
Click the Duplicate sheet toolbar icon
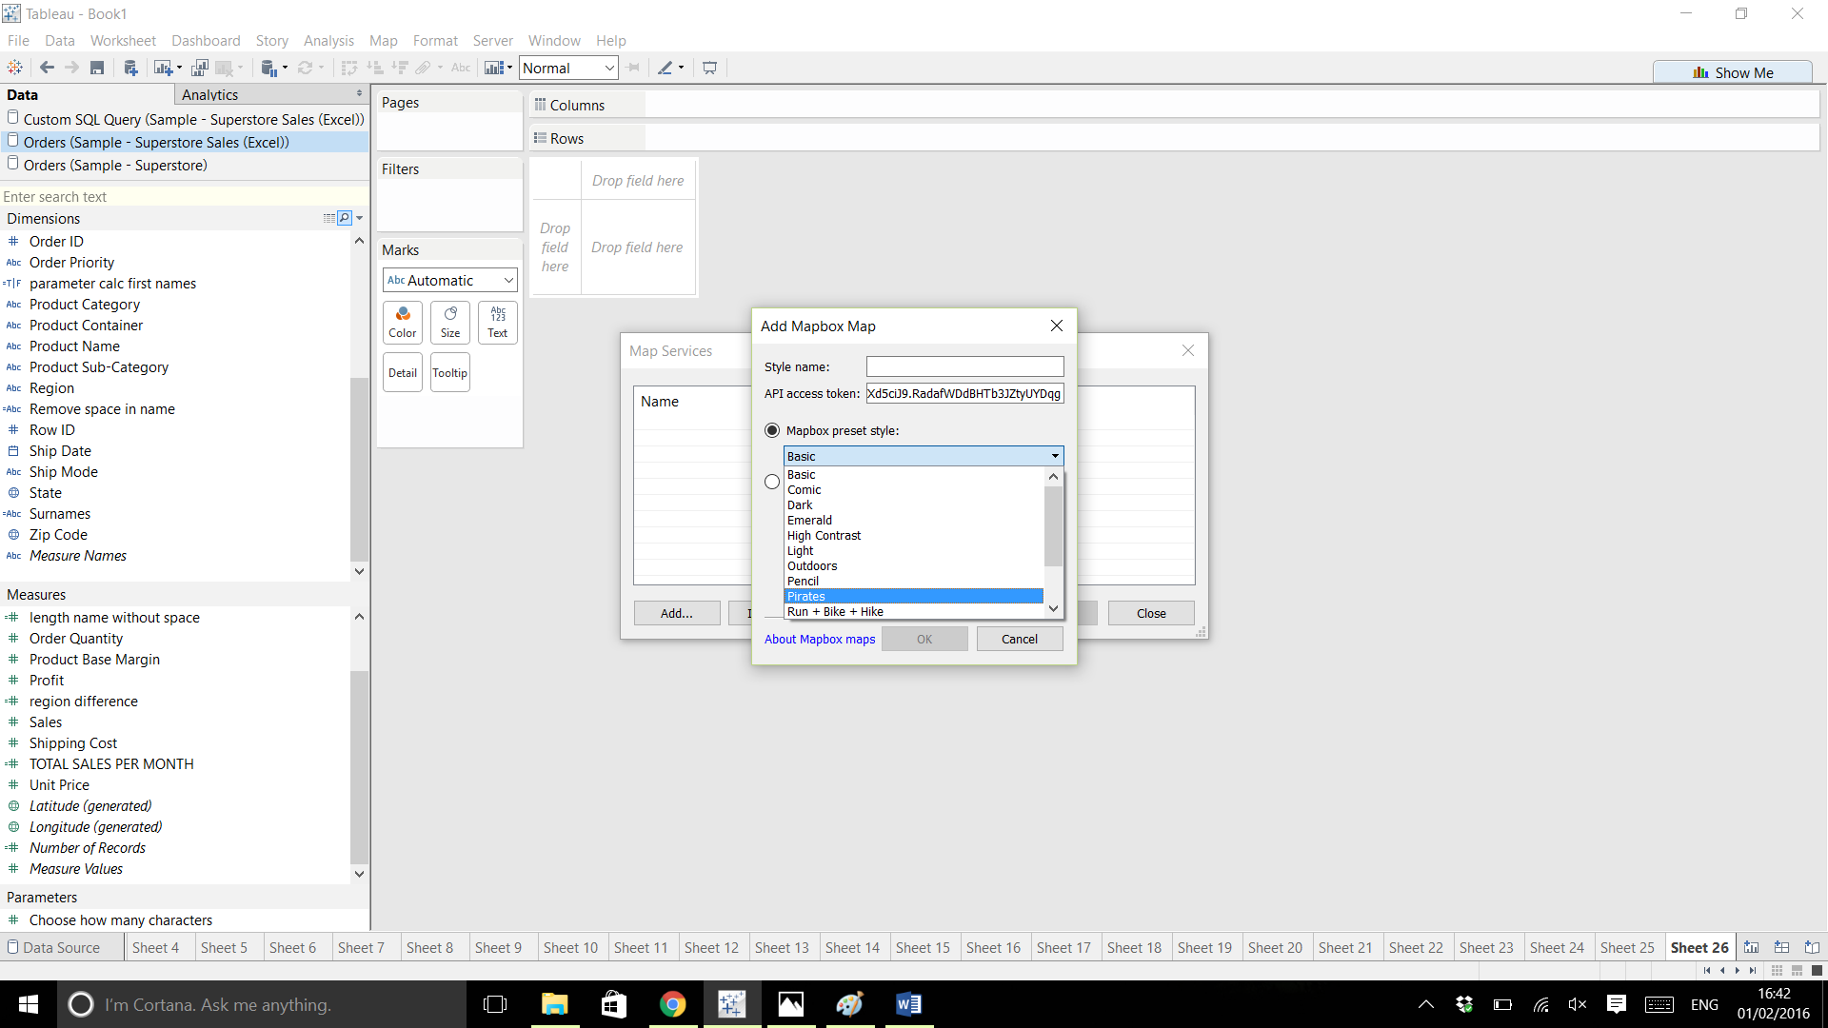pyautogui.click(x=199, y=68)
